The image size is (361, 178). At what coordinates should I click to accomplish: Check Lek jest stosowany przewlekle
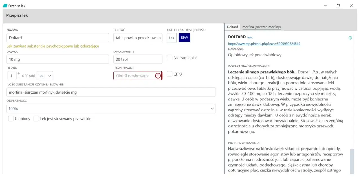[36, 118]
